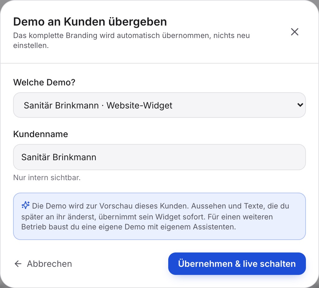Click the info text Die Demo wird zur Vorschau
This screenshot has height=288, width=319.
coord(155,216)
